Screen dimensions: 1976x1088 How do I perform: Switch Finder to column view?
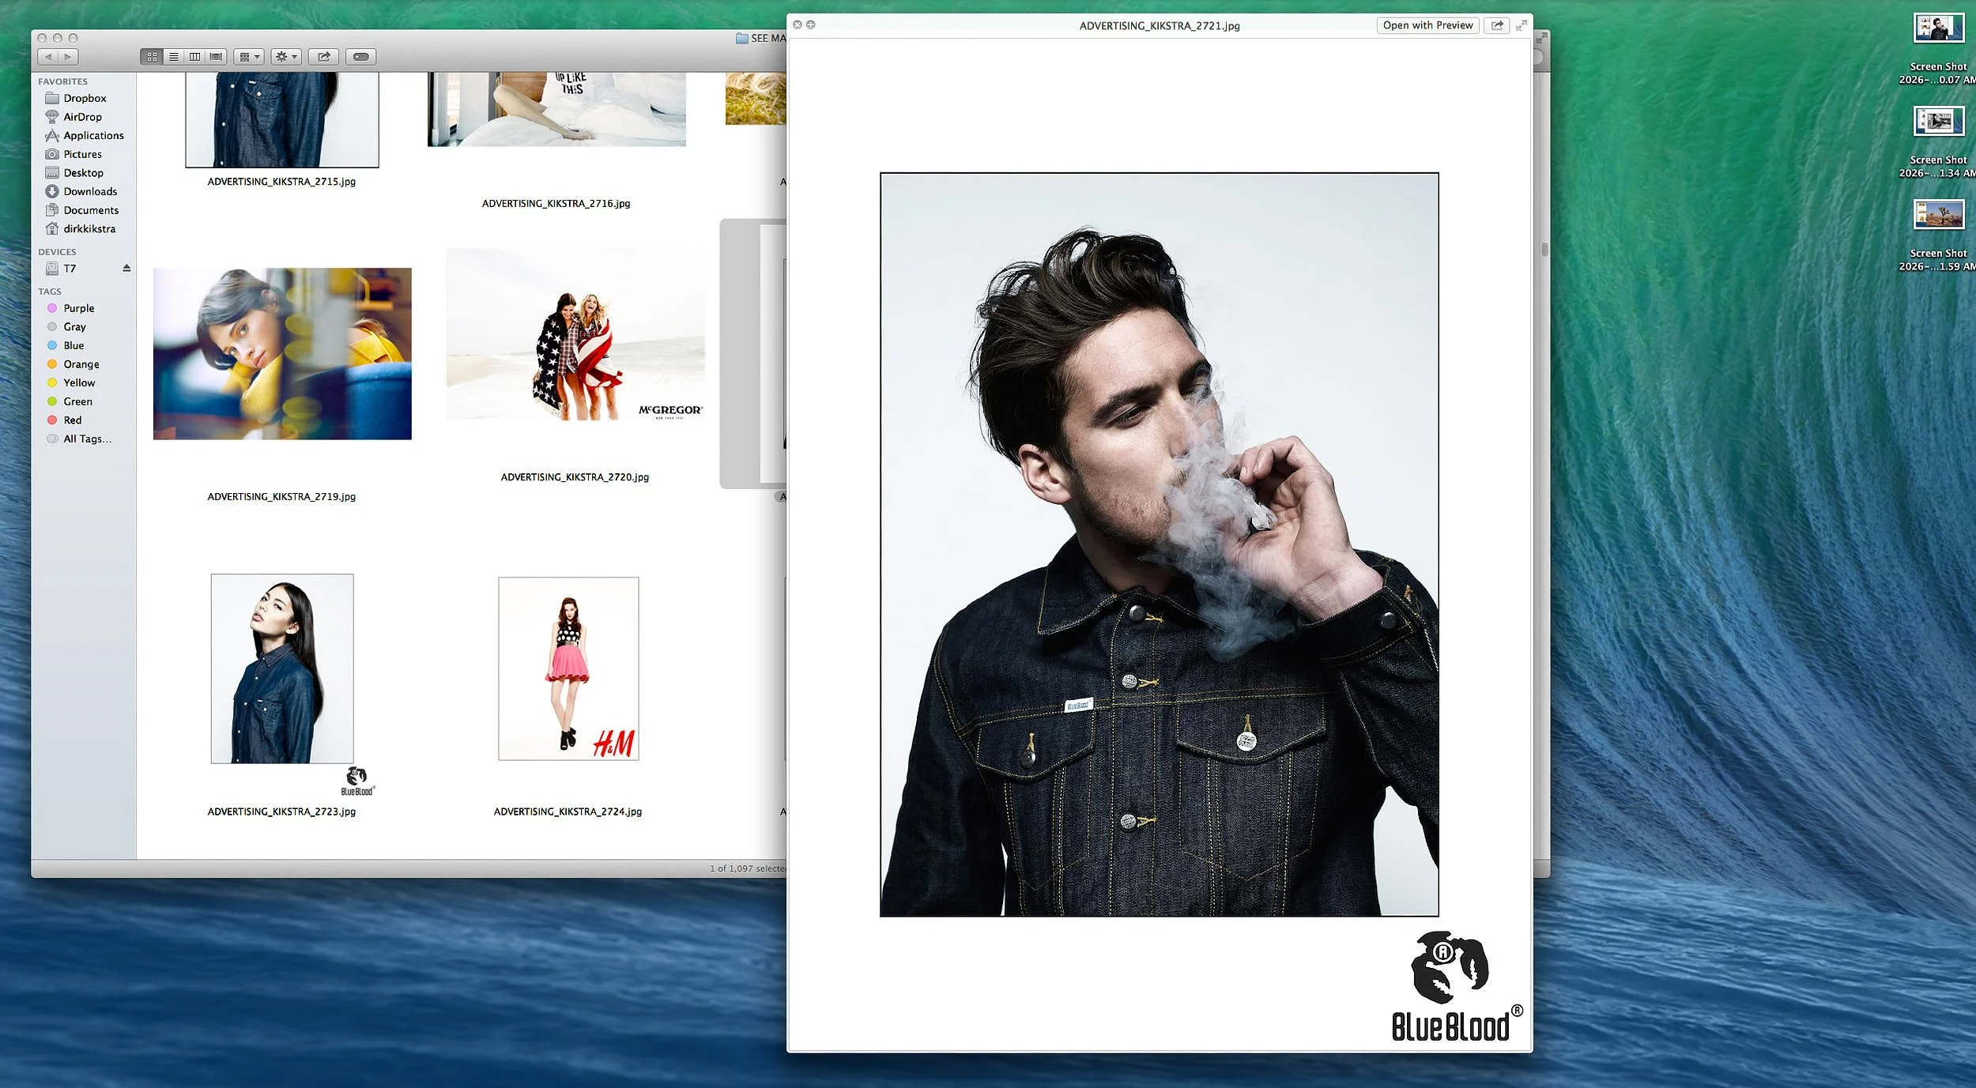(194, 57)
